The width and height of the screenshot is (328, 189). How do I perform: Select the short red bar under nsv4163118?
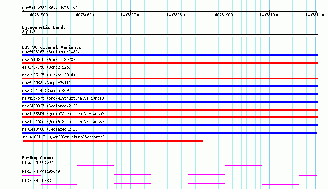coord(113,141)
